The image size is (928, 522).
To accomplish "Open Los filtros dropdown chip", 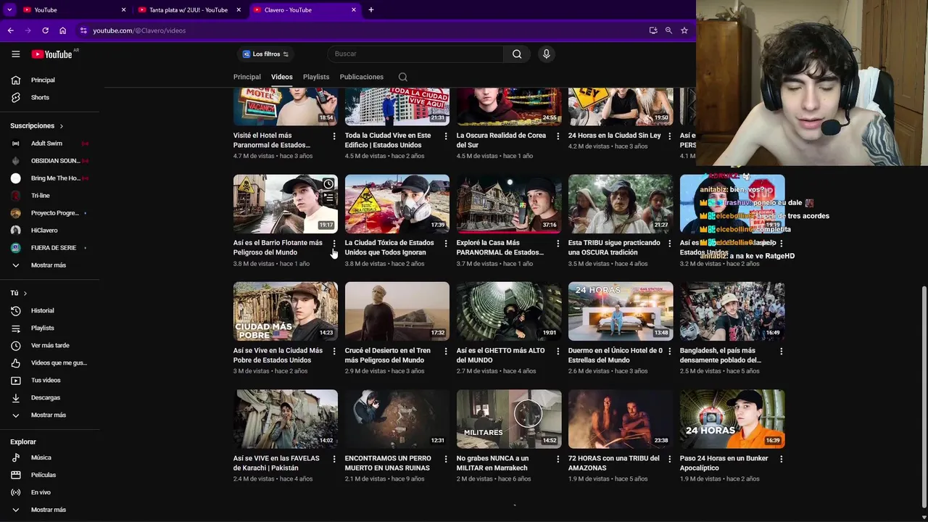I will (265, 54).
